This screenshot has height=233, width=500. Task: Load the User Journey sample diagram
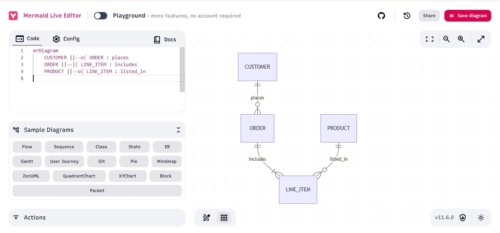pos(64,161)
